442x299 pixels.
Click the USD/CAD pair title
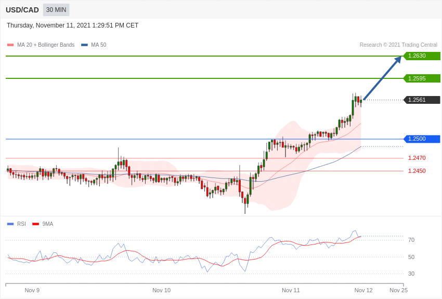(x=22, y=10)
